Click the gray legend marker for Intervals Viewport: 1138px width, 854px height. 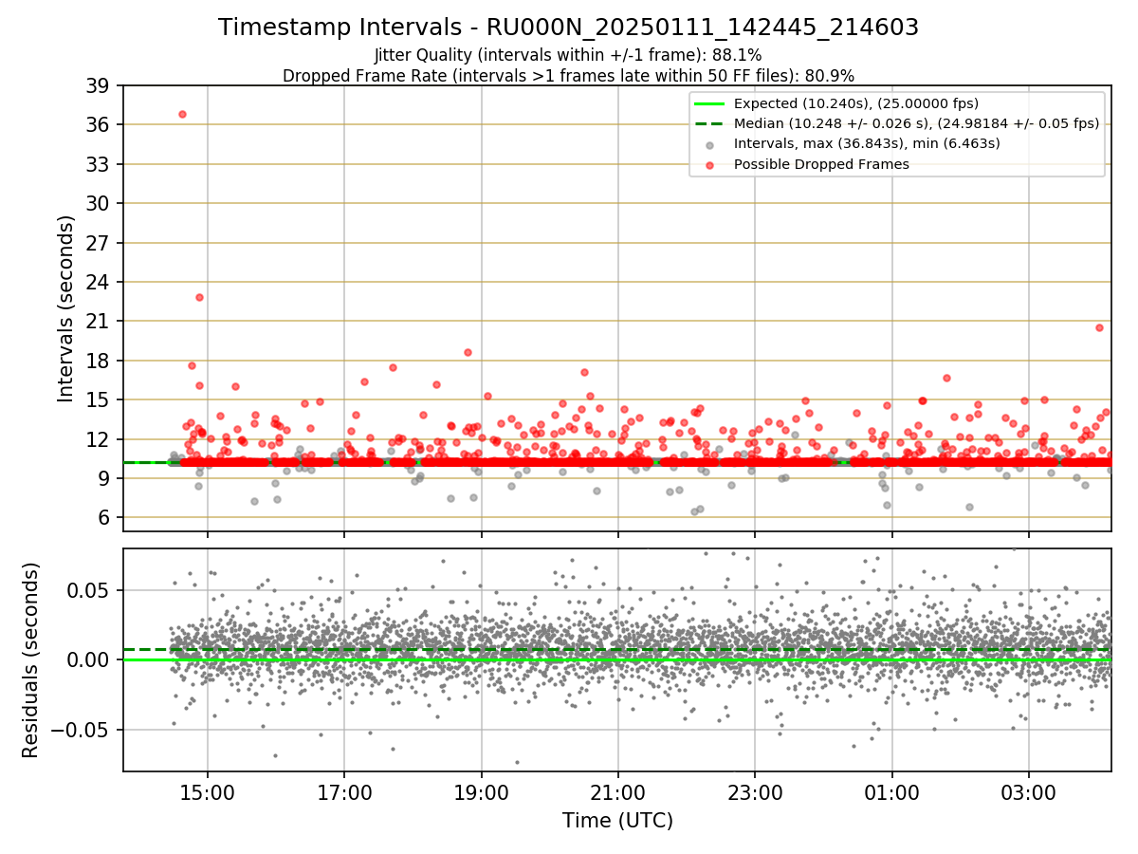[710, 145]
